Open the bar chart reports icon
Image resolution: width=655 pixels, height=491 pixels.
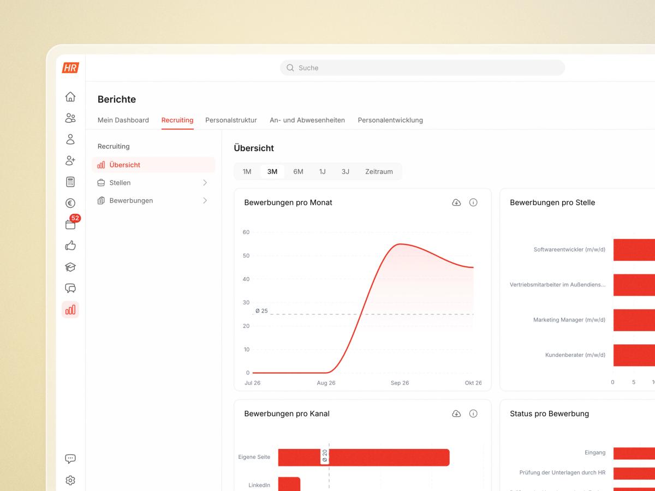[70, 309]
